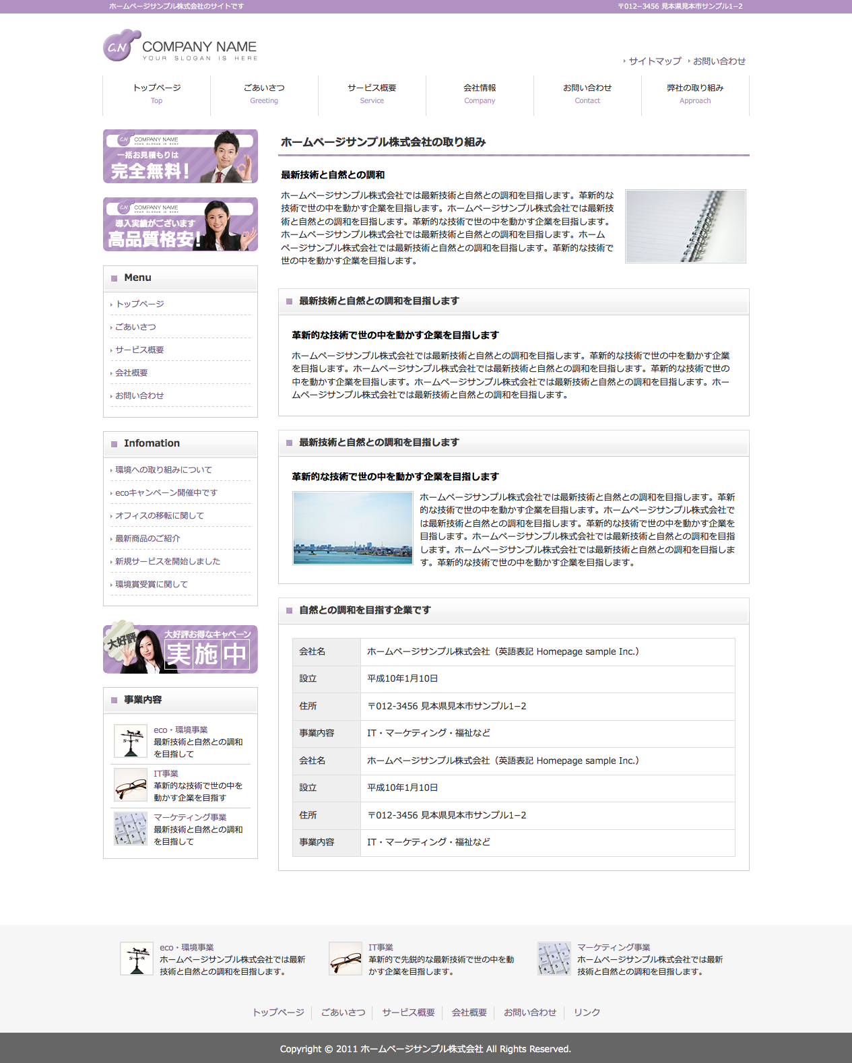This screenshot has height=1063, width=852.
Task: Open the サイトマップ link in header
Action: pos(655,61)
